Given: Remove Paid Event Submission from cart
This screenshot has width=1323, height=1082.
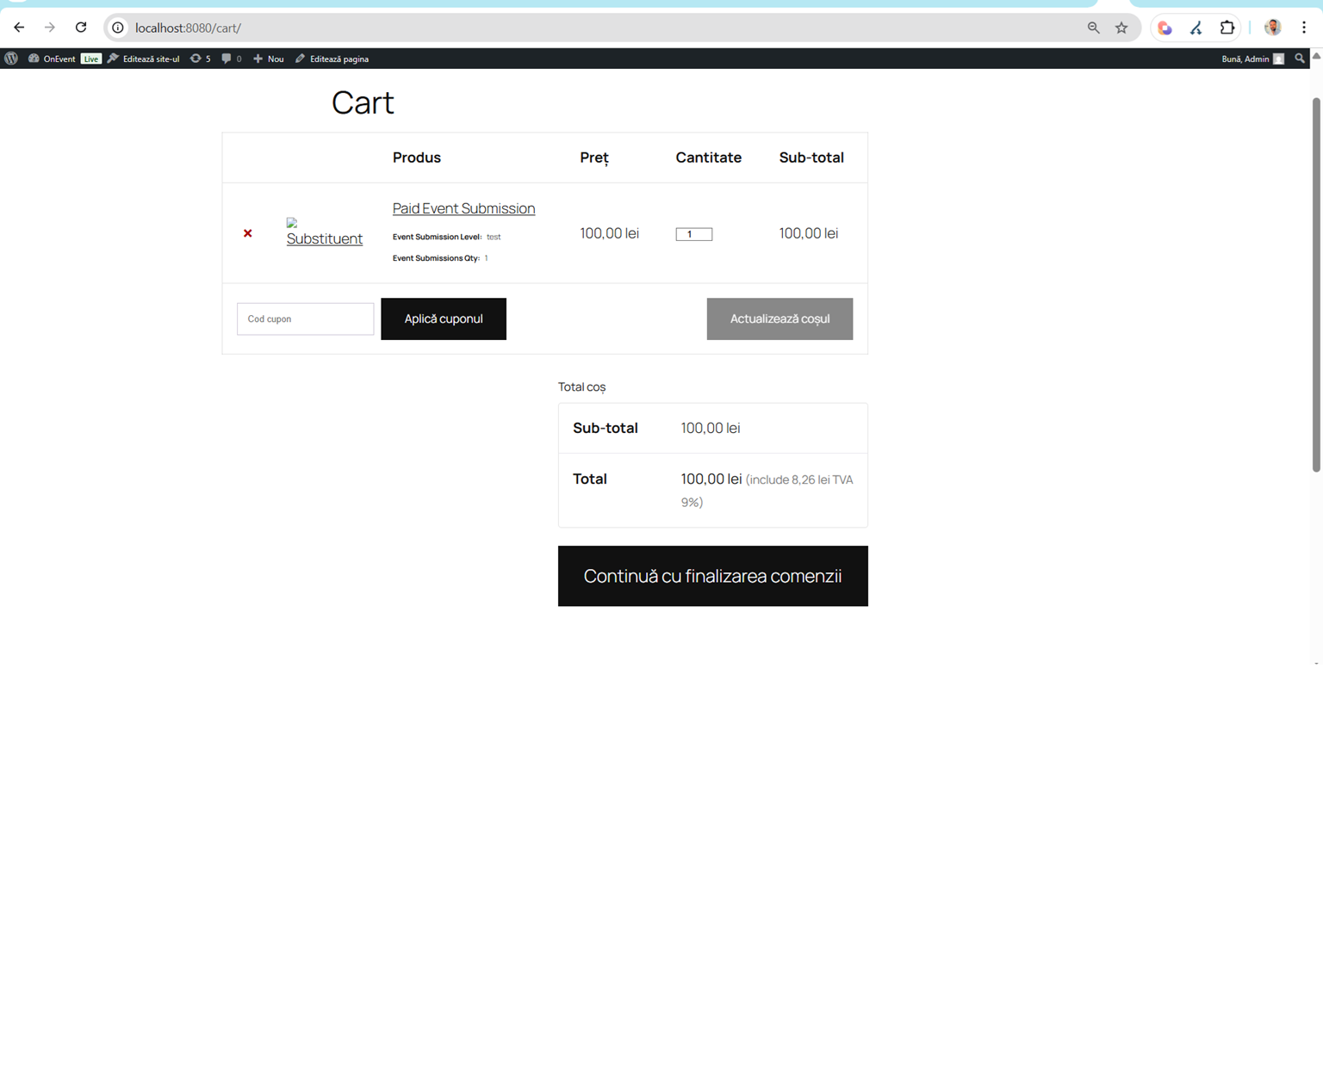Looking at the screenshot, I should click(x=247, y=233).
